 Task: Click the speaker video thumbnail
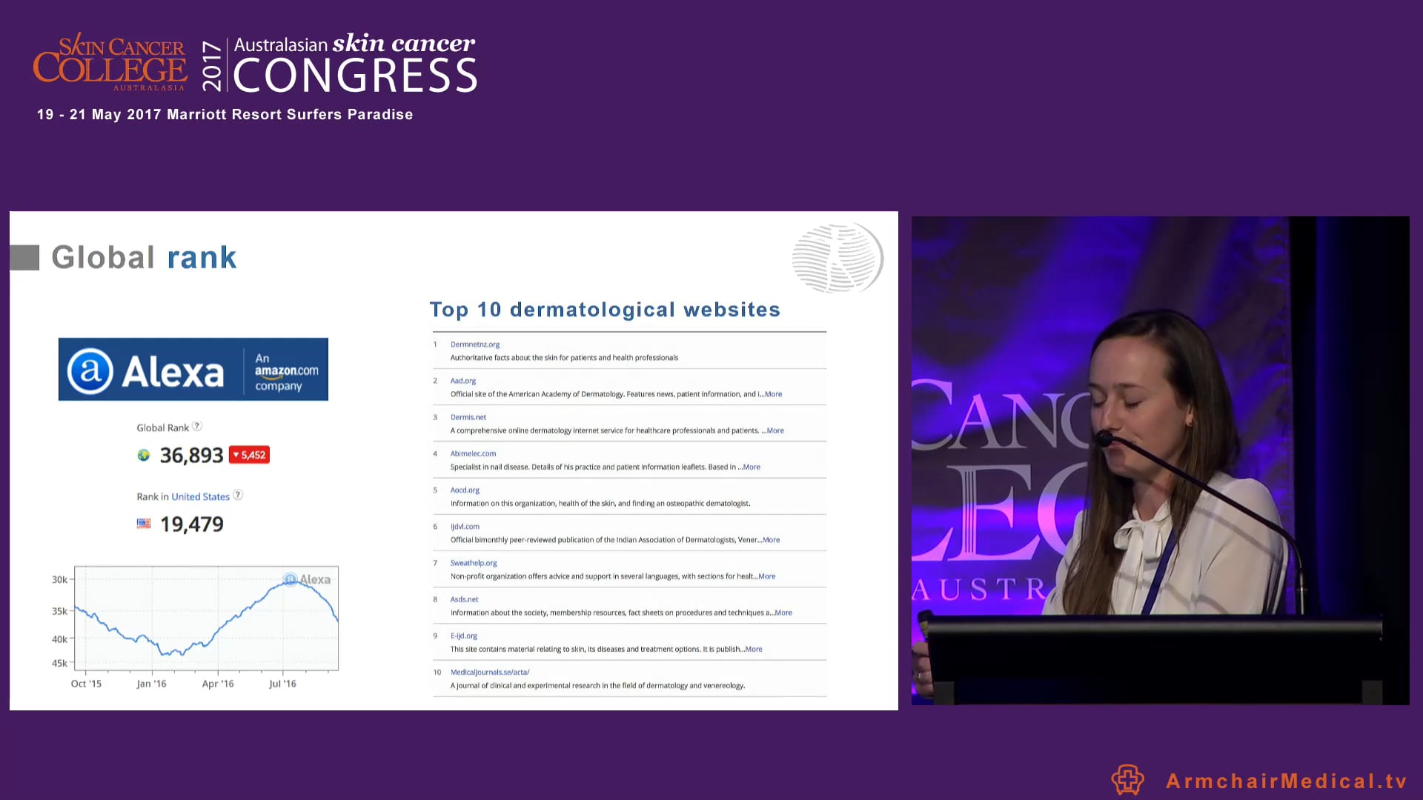point(1160,460)
